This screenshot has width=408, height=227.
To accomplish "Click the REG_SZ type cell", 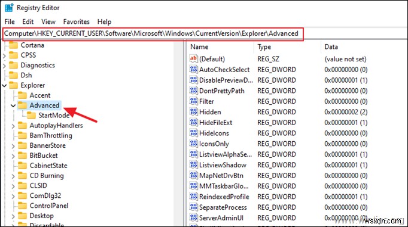I will (x=268, y=59).
